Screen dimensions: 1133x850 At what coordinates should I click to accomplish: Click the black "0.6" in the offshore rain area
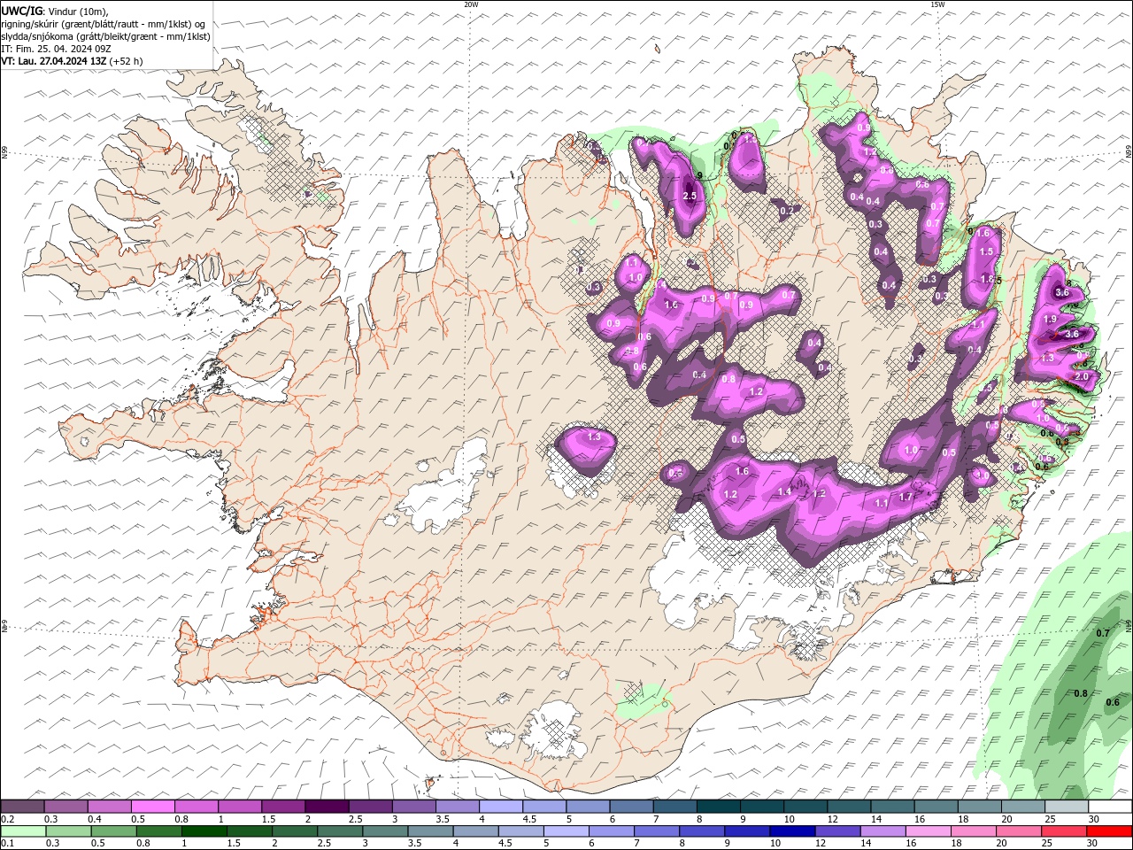tap(1113, 702)
